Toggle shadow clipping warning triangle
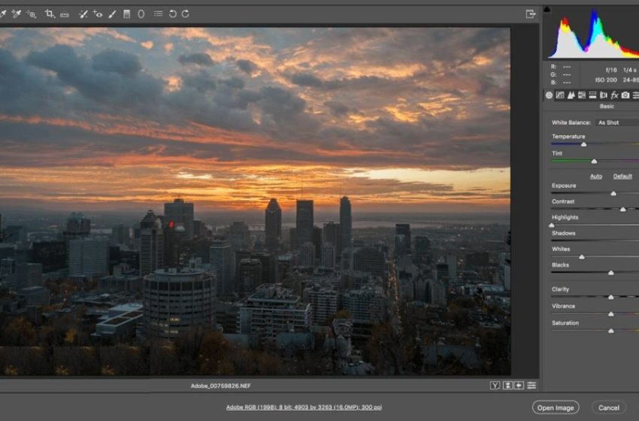639x421 pixels. (547, 9)
